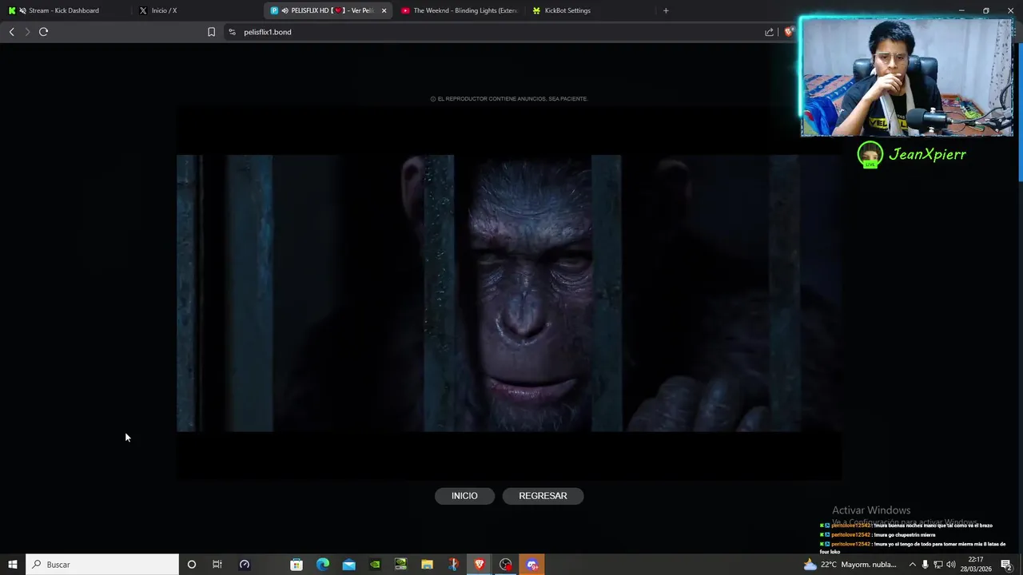This screenshot has height=575, width=1023.
Task: Go back with the browser back arrow
Action: (x=11, y=32)
